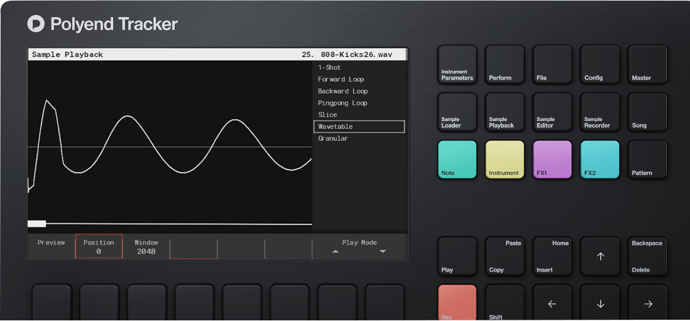Hold the Shift button
690x321 pixels.
505,303
